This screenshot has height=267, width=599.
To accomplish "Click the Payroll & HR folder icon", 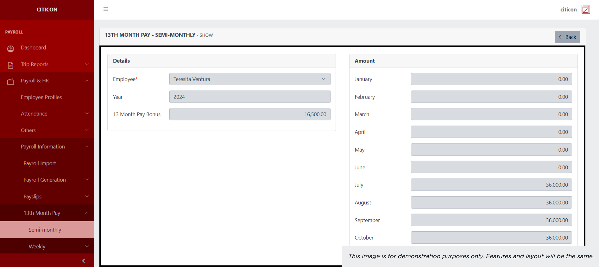I will (x=10, y=82).
